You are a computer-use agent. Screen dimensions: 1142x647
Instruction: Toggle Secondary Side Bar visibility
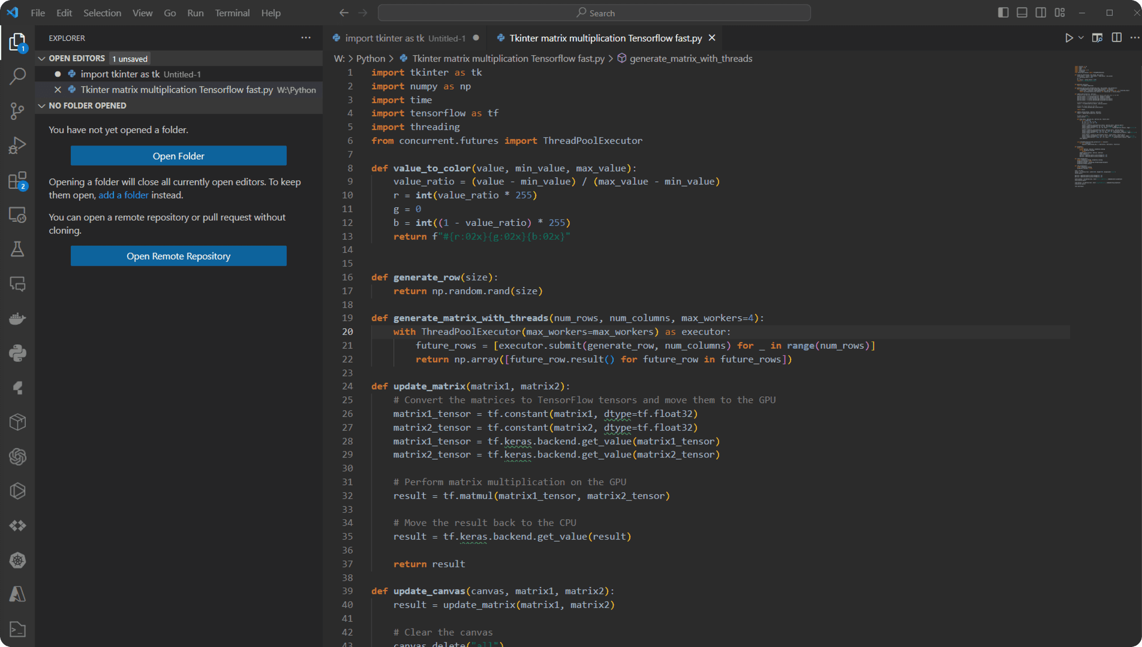[x=1041, y=12]
